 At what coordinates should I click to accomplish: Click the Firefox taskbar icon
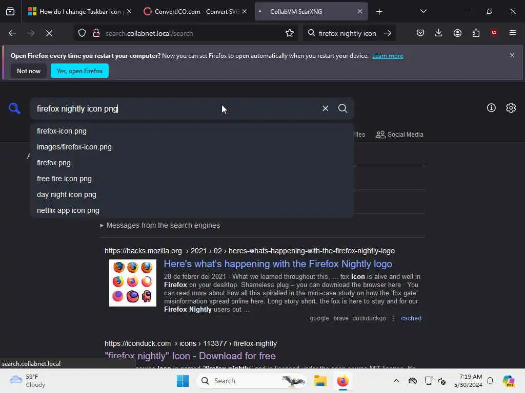(x=342, y=381)
